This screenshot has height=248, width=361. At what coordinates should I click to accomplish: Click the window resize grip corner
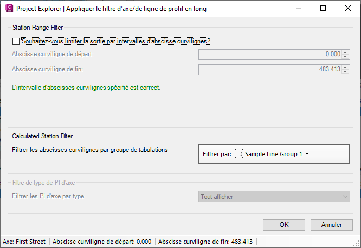coord(357,244)
